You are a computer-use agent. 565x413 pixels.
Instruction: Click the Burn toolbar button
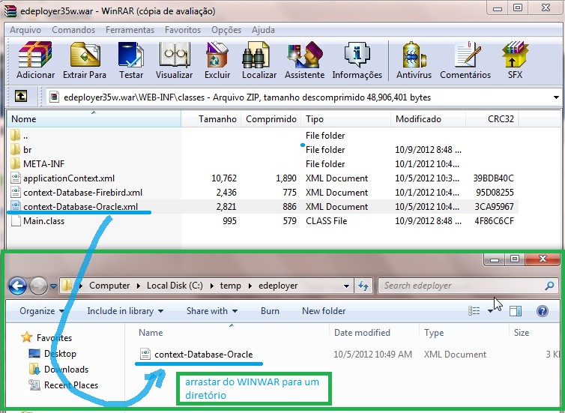click(270, 310)
